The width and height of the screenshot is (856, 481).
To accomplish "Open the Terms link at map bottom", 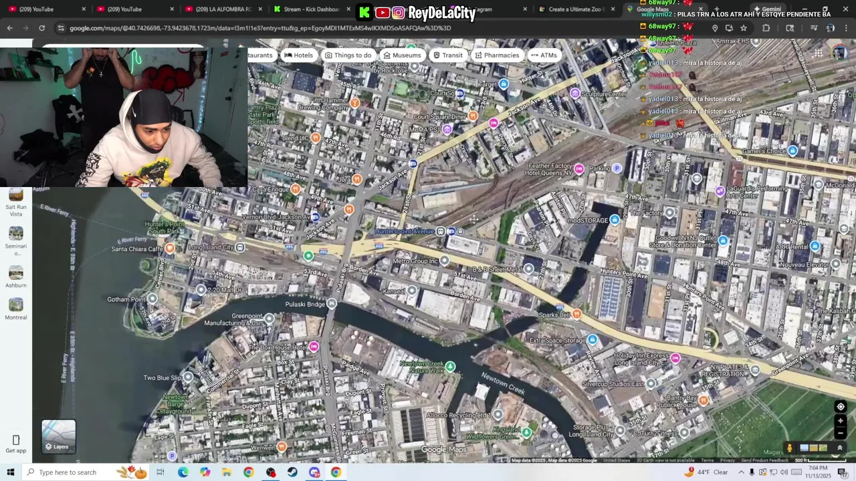I will (708, 460).
